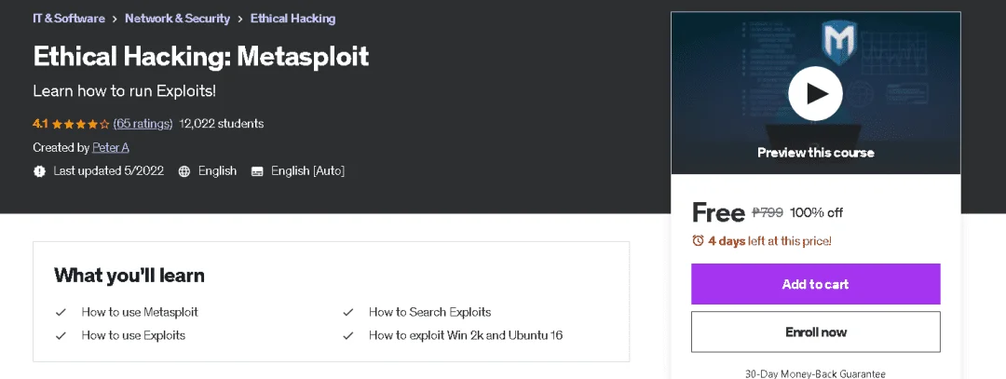This screenshot has width=1006, height=379.
Task: Add the course to cart
Action: point(815,284)
